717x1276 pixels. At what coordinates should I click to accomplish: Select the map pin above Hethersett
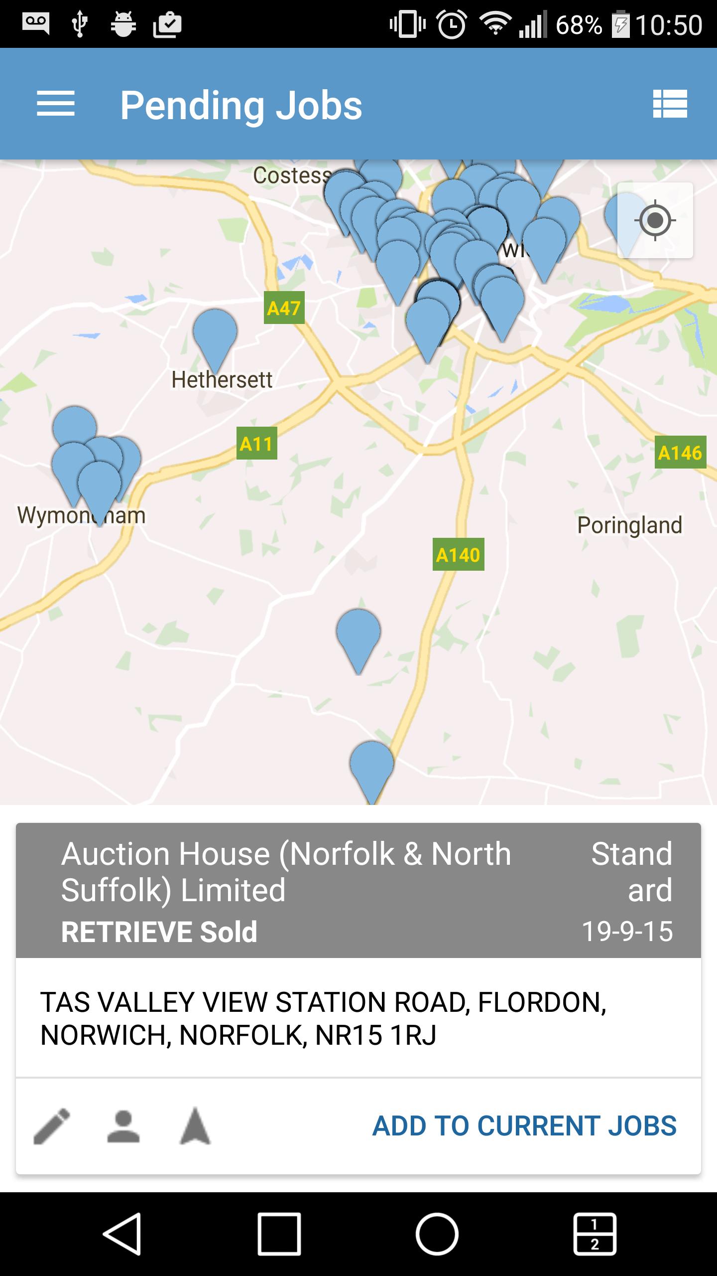coord(215,331)
